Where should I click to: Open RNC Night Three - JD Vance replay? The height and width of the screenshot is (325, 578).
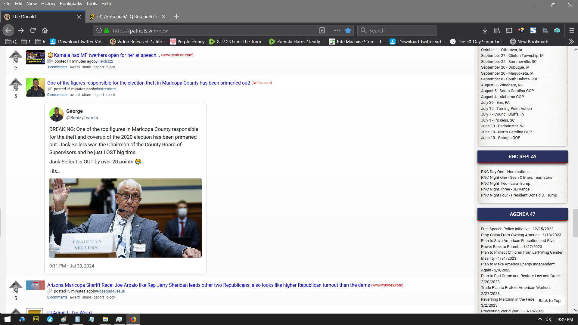point(505,189)
